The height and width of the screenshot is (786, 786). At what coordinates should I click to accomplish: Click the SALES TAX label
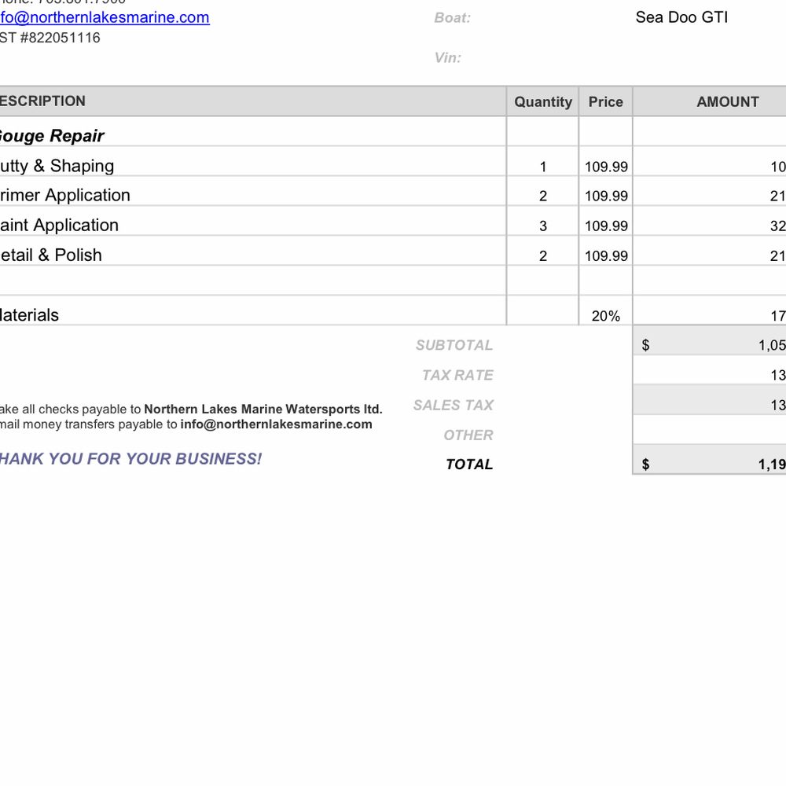[x=454, y=405]
